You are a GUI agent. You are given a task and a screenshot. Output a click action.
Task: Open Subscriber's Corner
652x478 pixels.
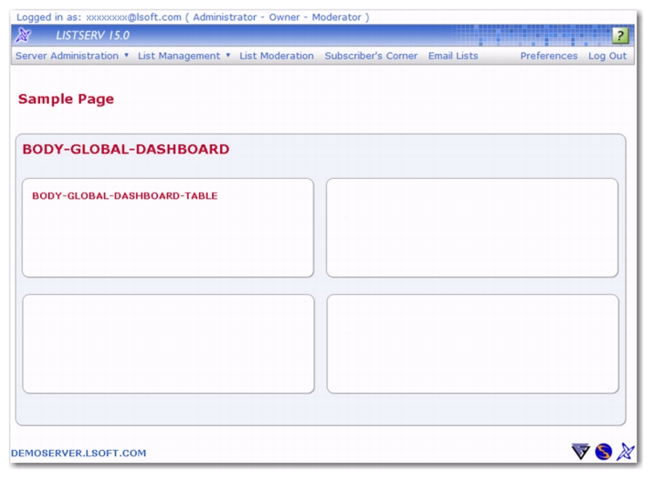click(x=371, y=56)
